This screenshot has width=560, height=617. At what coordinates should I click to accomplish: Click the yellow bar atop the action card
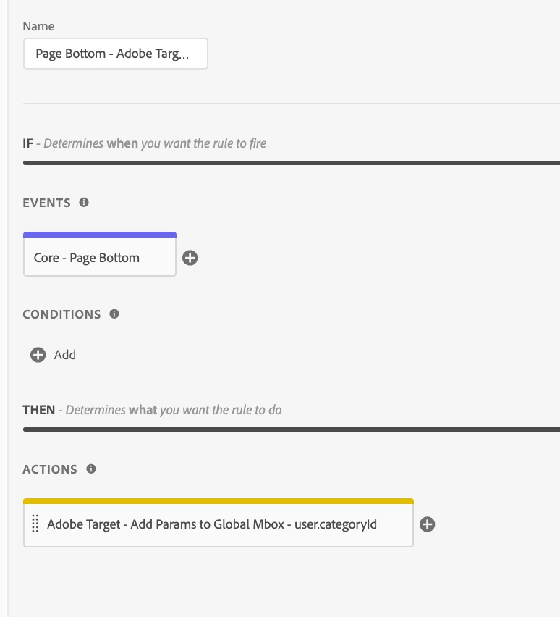pyautogui.click(x=219, y=501)
